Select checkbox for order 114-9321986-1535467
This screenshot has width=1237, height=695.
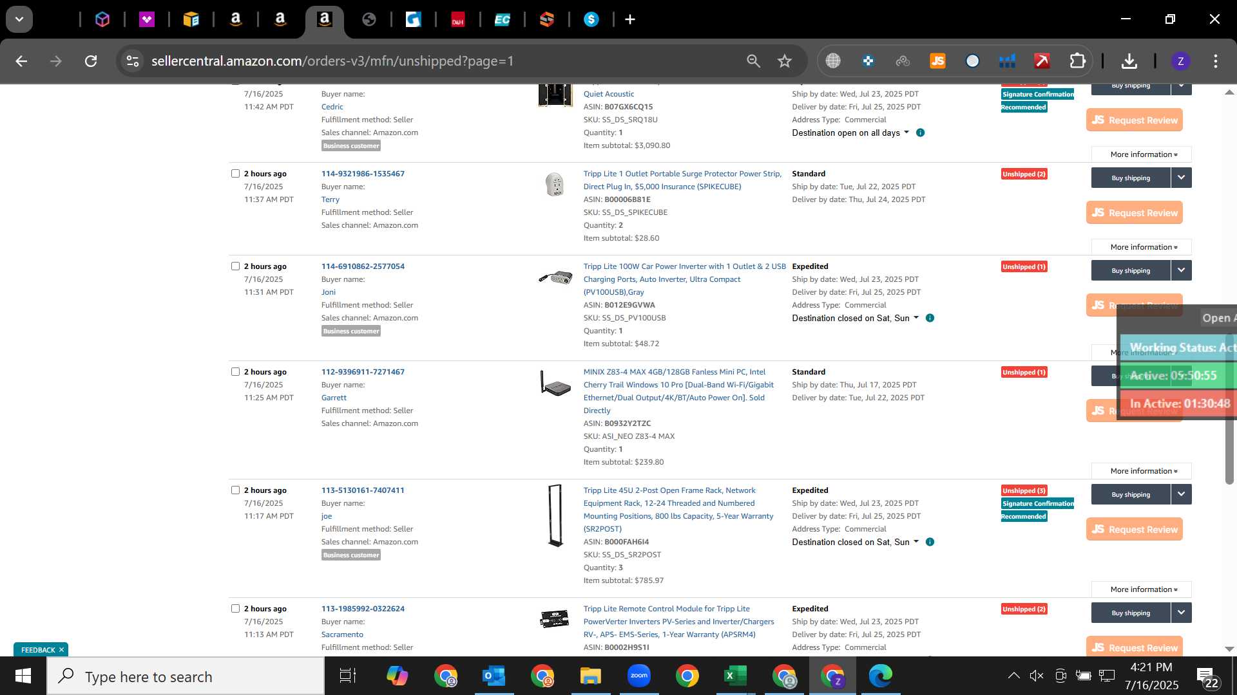(x=235, y=173)
